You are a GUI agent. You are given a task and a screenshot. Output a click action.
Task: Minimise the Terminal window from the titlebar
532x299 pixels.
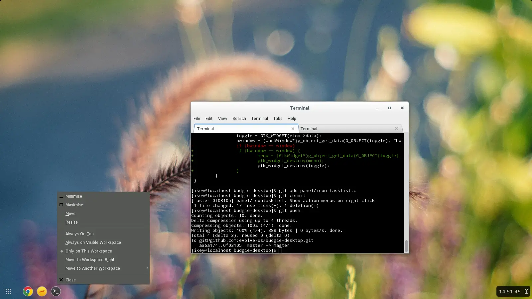(377, 108)
